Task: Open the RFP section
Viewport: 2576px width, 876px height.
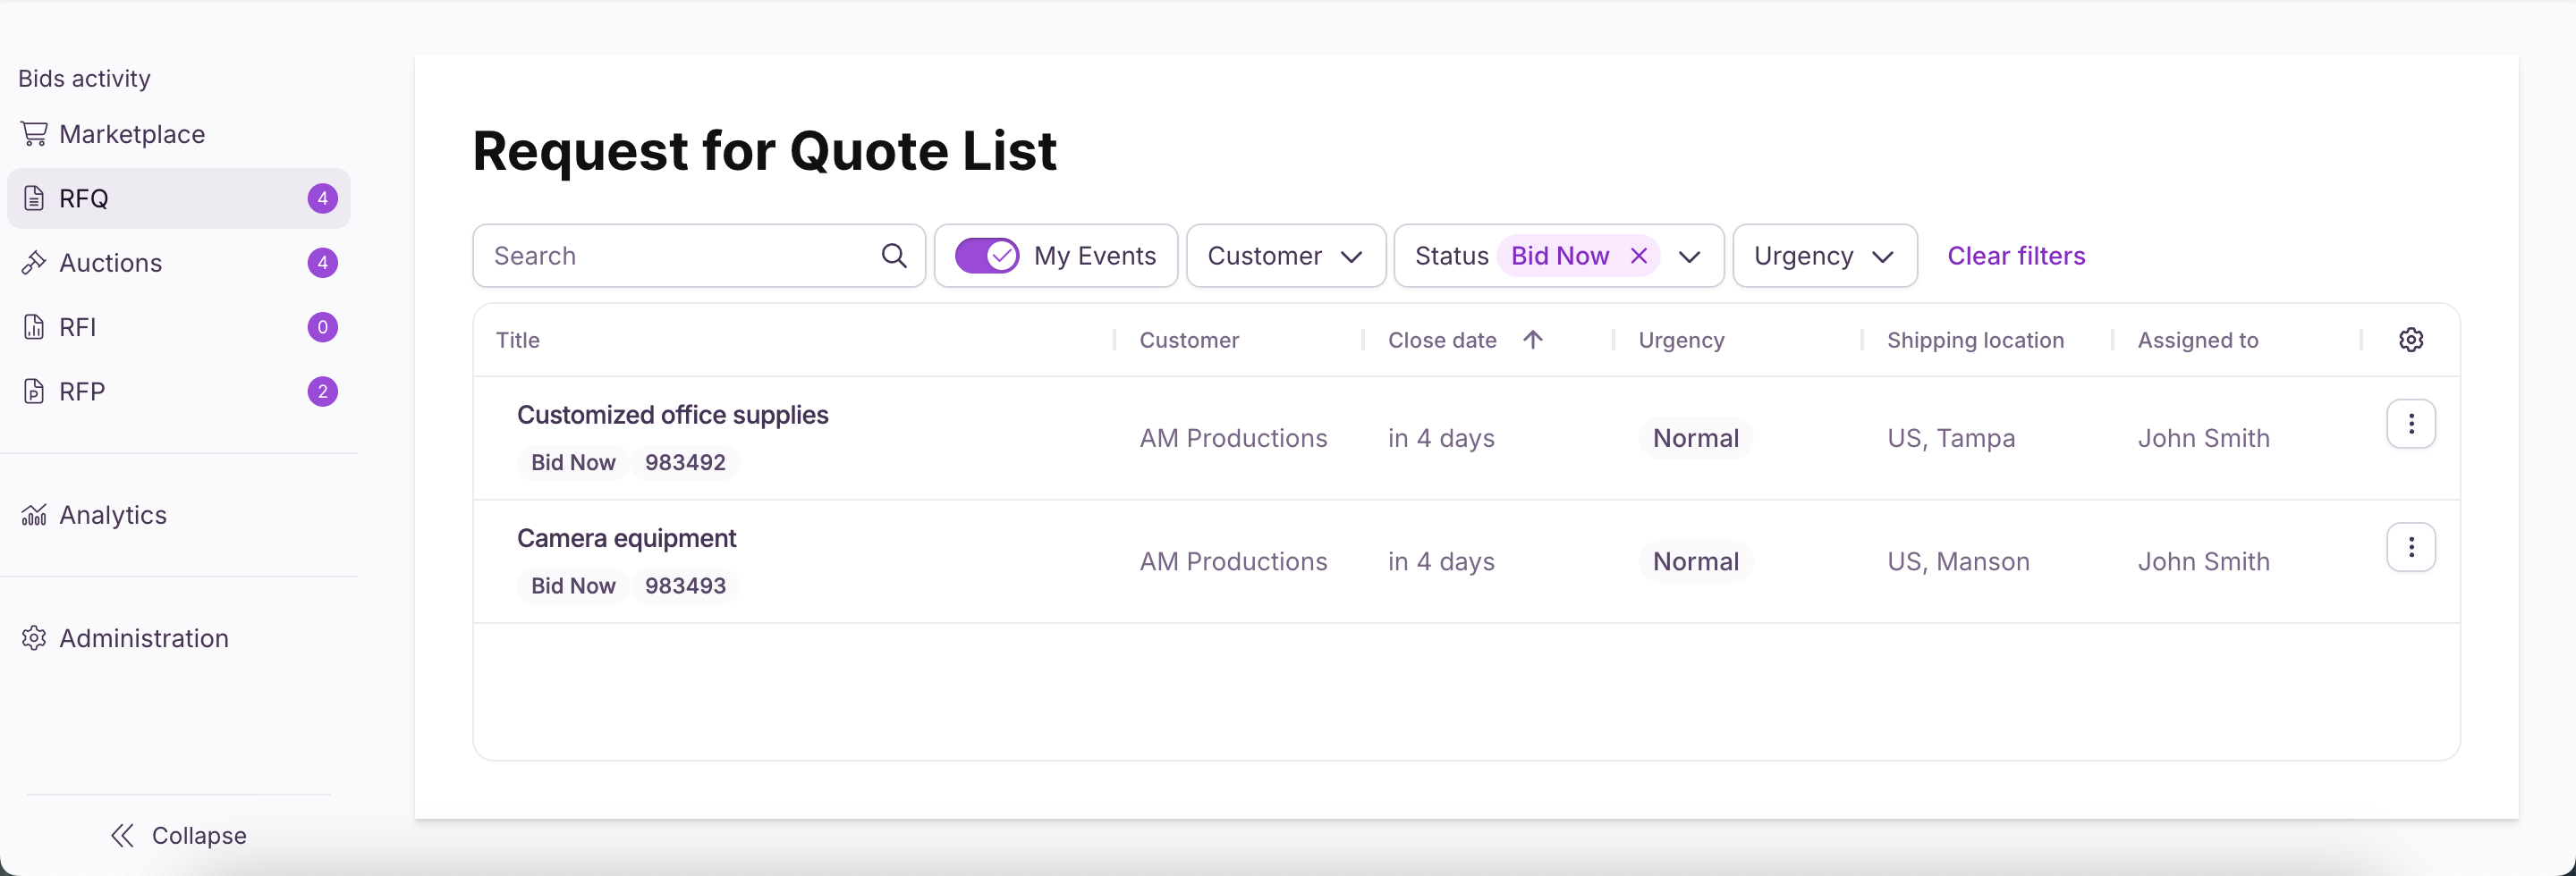Action: pos(178,392)
